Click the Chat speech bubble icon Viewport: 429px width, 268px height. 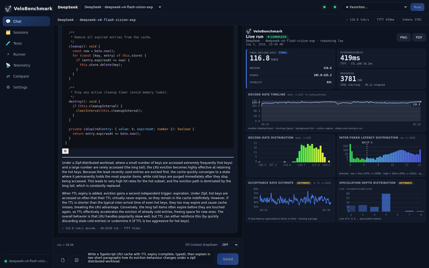tap(8, 21)
